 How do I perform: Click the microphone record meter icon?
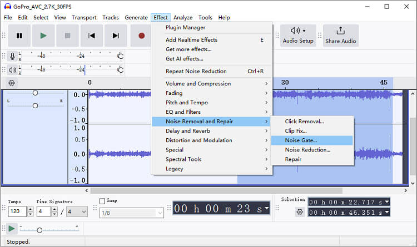tap(12, 56)
